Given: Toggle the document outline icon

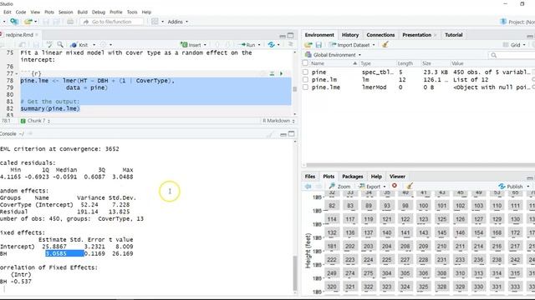Looking at the screenshot, I should (x=290, y=44).
